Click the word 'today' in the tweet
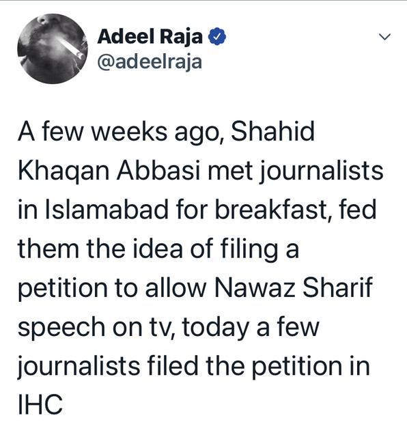The height and width of the screenshot is (437, 407). pyautogui.click(x=216, y=326)
